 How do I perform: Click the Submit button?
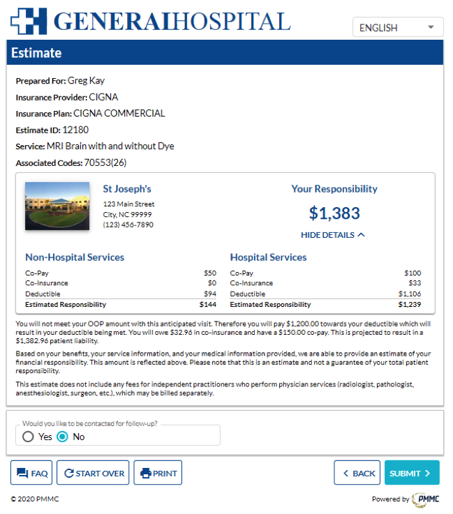click(412, 473)
